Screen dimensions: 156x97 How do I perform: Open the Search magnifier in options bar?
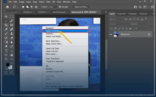click(140, 7)
